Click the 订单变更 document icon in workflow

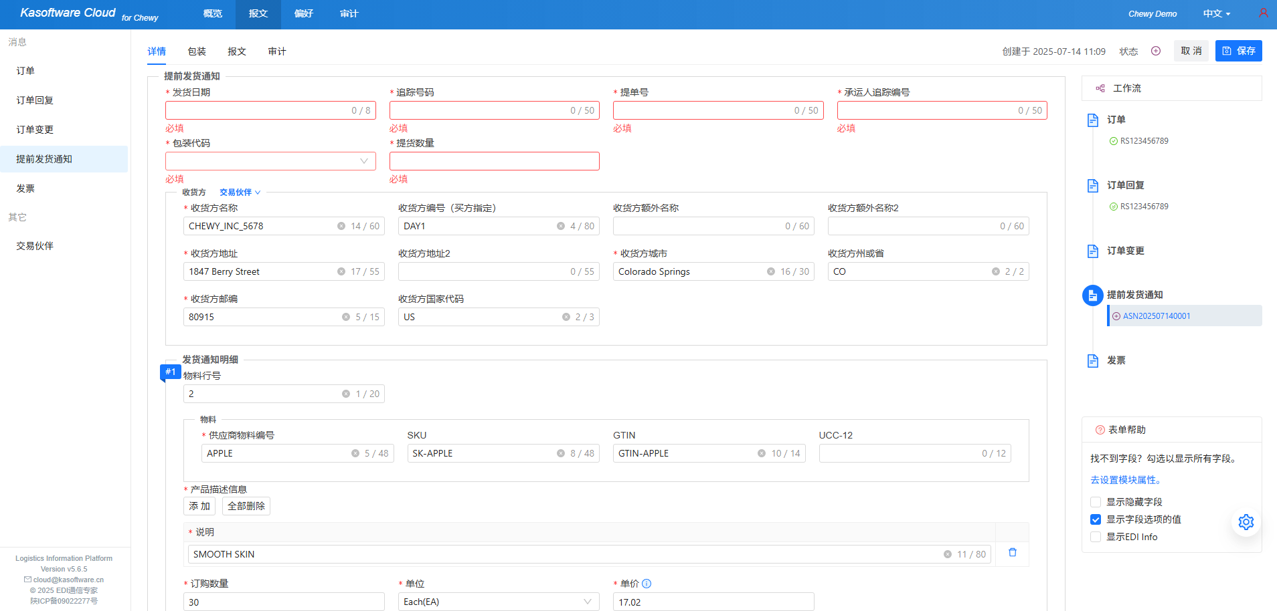[1093, 251]
